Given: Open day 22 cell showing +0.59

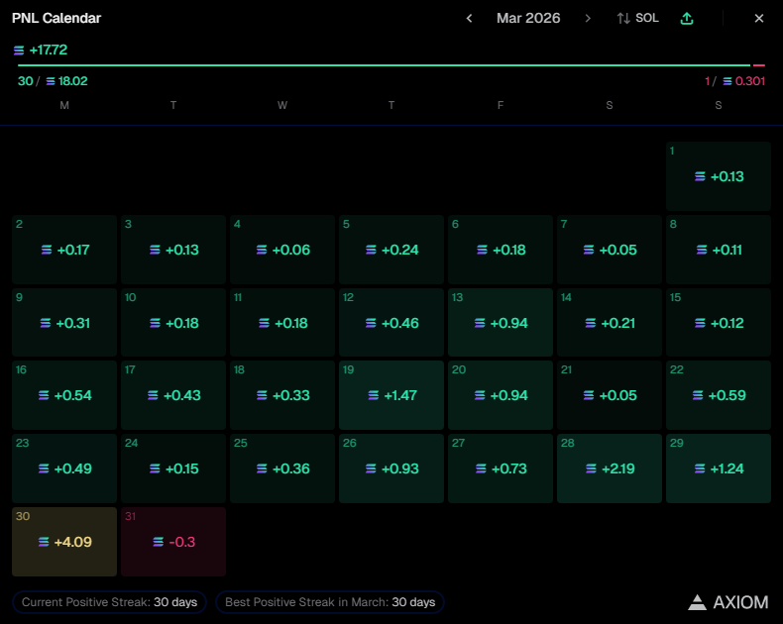Looking at the screenshot, I should point(719,395).
